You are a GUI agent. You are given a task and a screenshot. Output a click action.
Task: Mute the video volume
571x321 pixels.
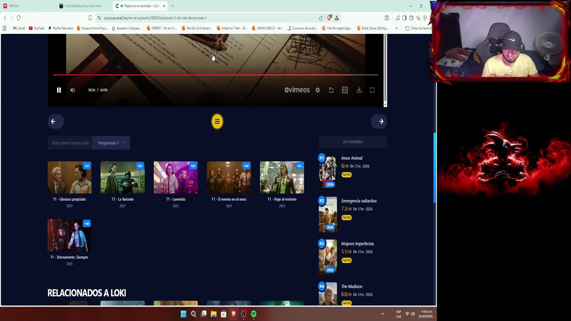click(72, 90)
